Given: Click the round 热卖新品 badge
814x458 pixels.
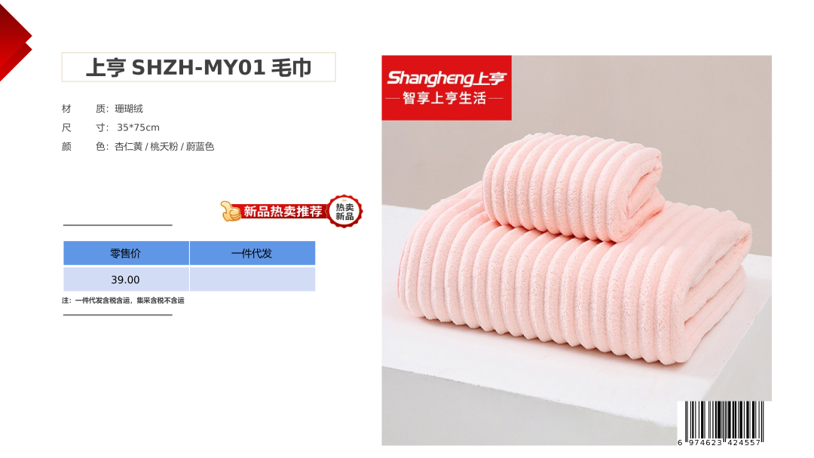Looking at the screenshot, I should 344,212.
